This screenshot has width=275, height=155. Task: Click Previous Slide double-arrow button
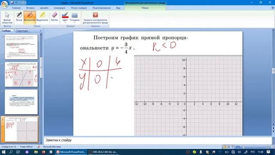[x=273, y=128]
